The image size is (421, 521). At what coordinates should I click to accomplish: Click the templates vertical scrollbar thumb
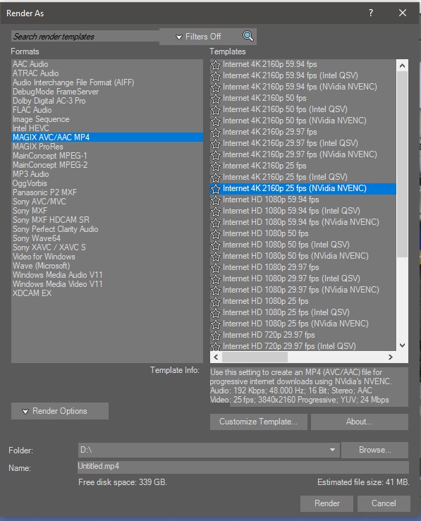pyautogui.click(x=402, y=164)
